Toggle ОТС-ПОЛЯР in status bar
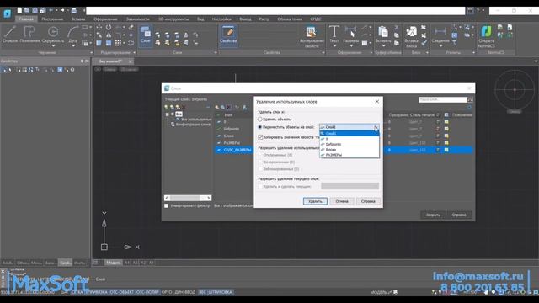This screenshot has width=539, height=303. point(147,292)
